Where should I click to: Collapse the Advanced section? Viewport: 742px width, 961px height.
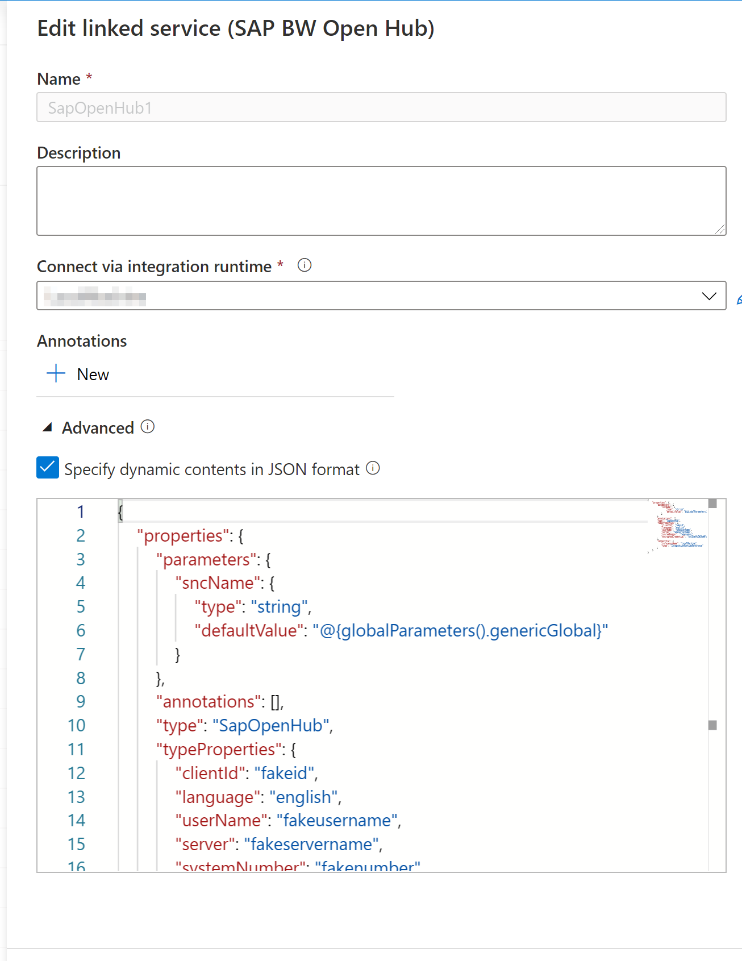click(x=48, y=427)
